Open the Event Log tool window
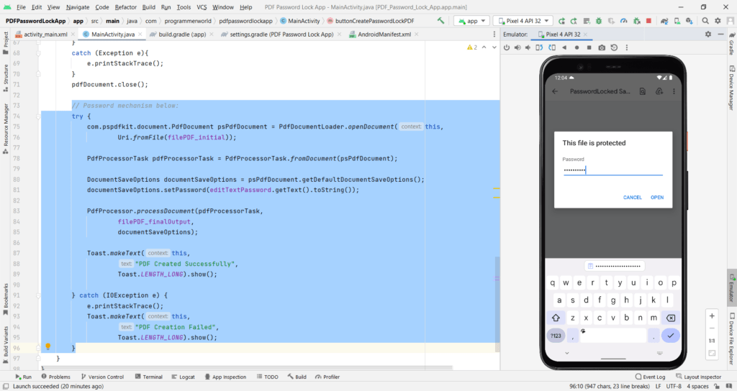Image resolution: width=737 pixels, height=391 pixels. tap(651, 377)
